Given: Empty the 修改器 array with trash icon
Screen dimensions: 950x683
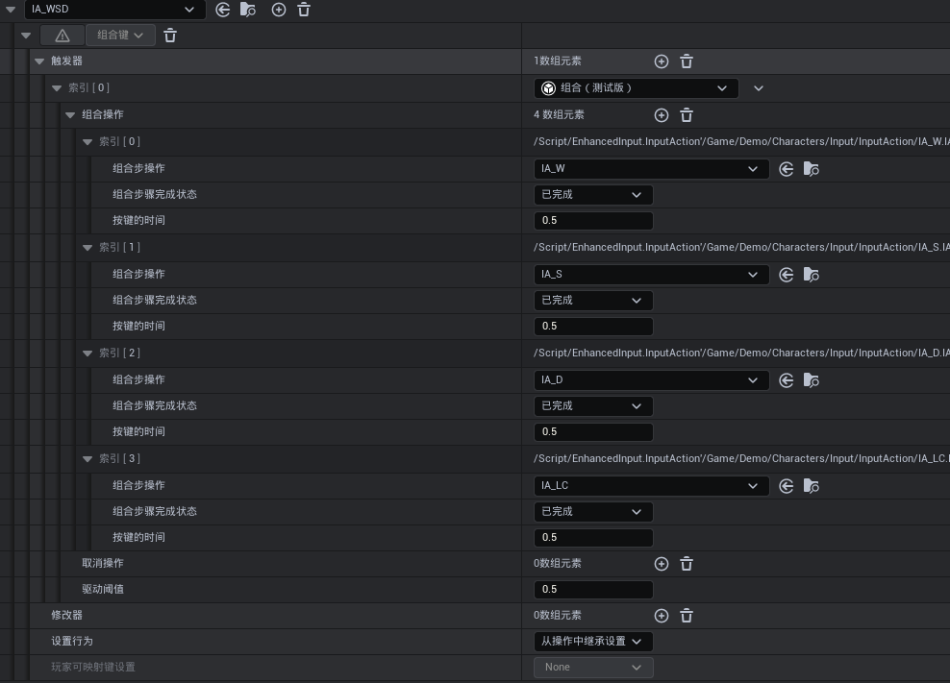Looking at the screenshot, I should tap(687, 616).
